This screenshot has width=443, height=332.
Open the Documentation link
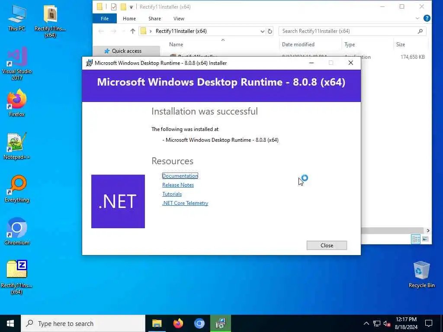tap(180, 176)
